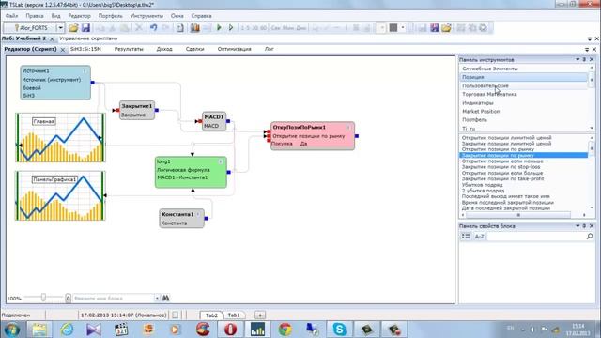
Task: Click the magnifier in the block properties panel
Action: click(x=590, y=236)
